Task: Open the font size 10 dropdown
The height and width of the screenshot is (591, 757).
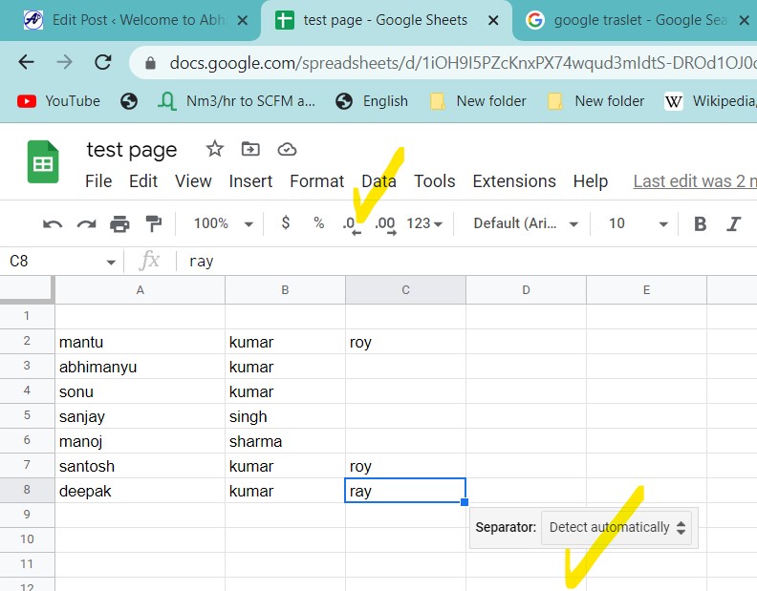Action: click(638, 223)
